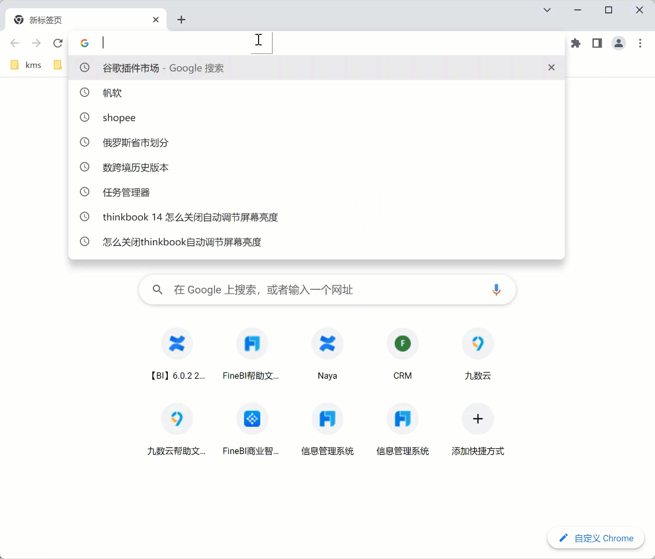655x559 pixels.
Task: Open the 信息管理系统 shortcut beside FineBI商业智
Action: [327, 430]
